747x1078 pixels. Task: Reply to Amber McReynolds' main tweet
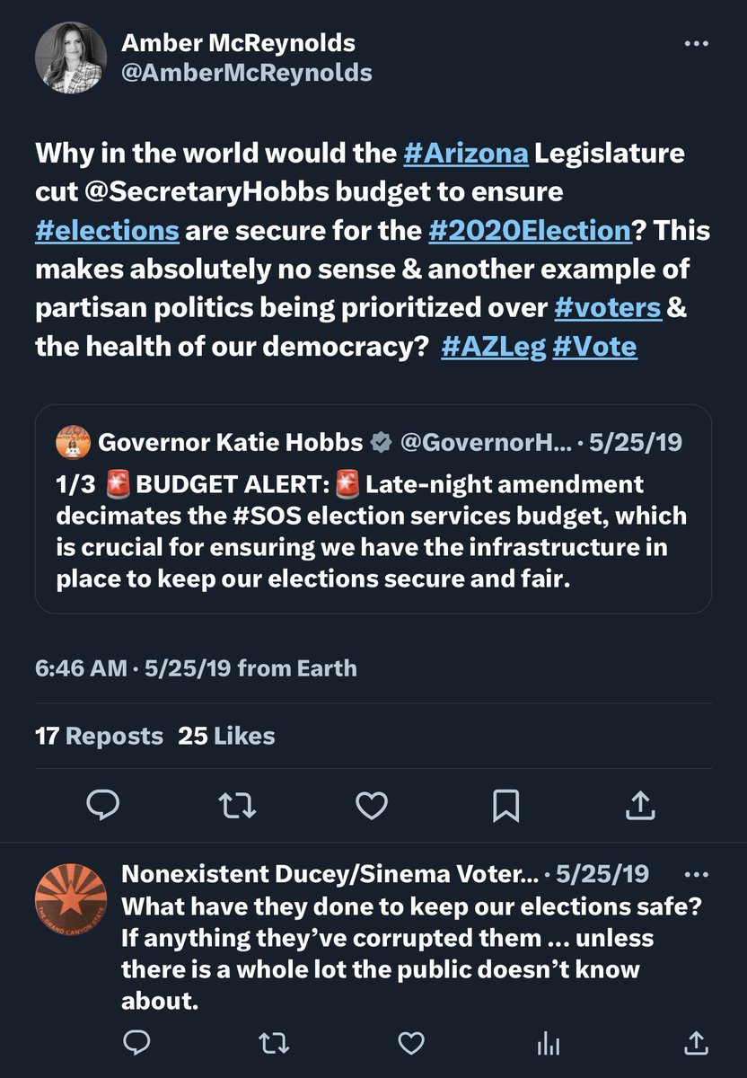point(103,806)
